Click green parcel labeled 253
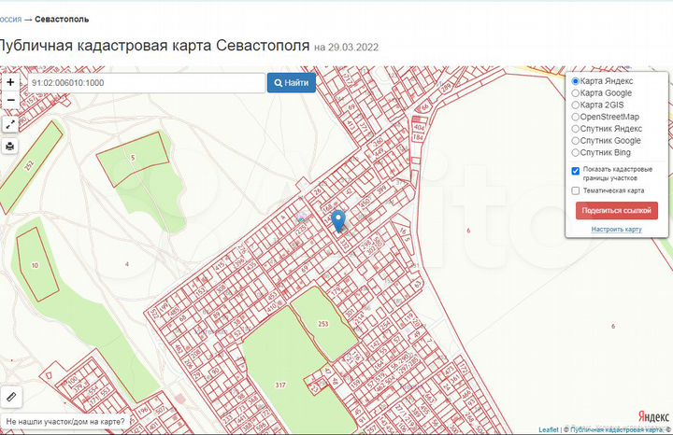Screen dimensions: 673x435 323,324
